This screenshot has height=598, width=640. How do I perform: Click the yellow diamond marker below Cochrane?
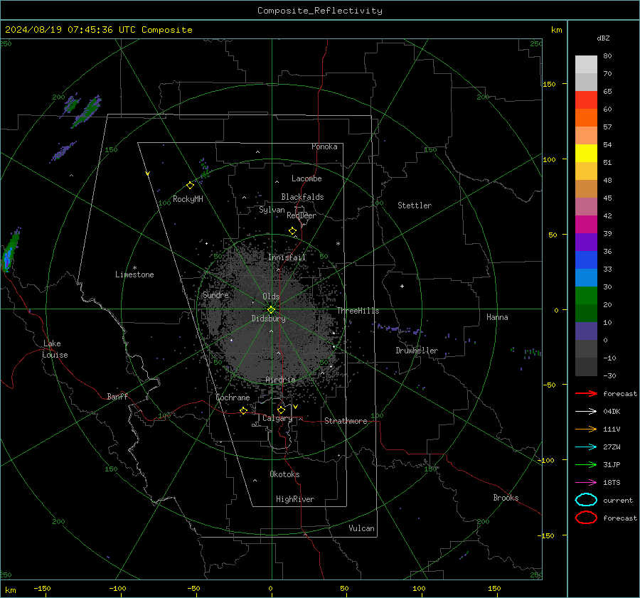click(243, 410)
